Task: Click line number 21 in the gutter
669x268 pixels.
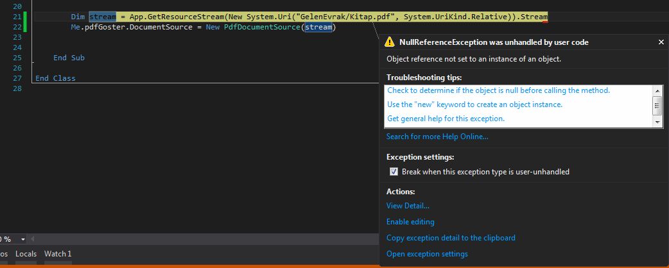Action: point(17,17)
